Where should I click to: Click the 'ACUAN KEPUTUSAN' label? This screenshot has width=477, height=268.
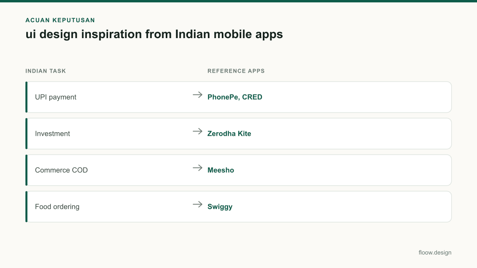(x=60, y=20)
